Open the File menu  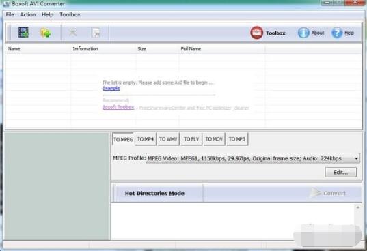pos(10,14)
